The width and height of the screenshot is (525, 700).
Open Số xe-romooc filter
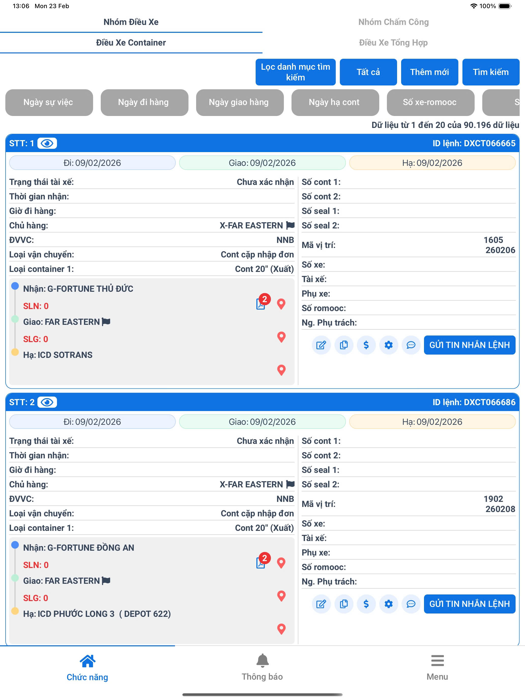(431, 103)
